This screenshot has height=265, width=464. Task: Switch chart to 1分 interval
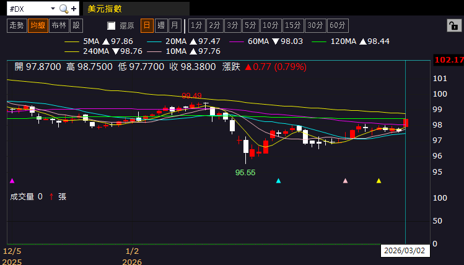point(196,26)
